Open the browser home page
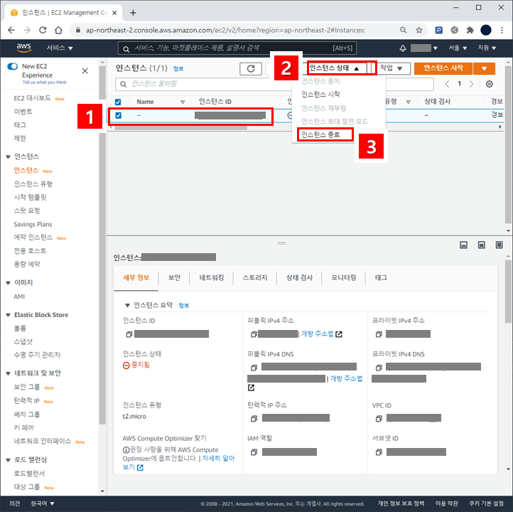Screen dimensions: 513x512 pos(58,30)
